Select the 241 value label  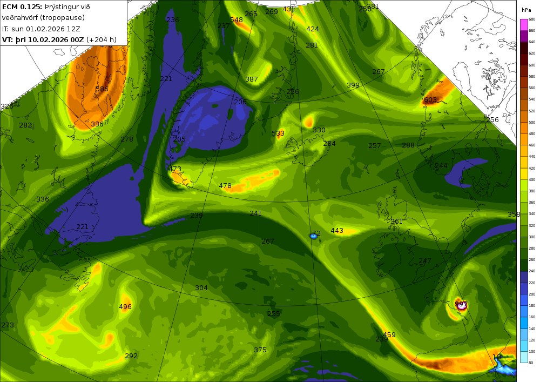255,213
